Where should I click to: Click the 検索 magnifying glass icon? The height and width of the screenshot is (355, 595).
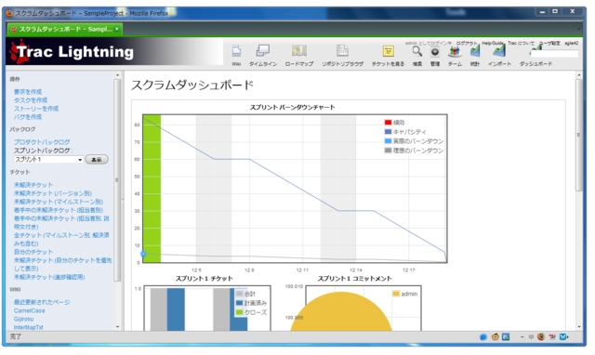tap(417, 52)
